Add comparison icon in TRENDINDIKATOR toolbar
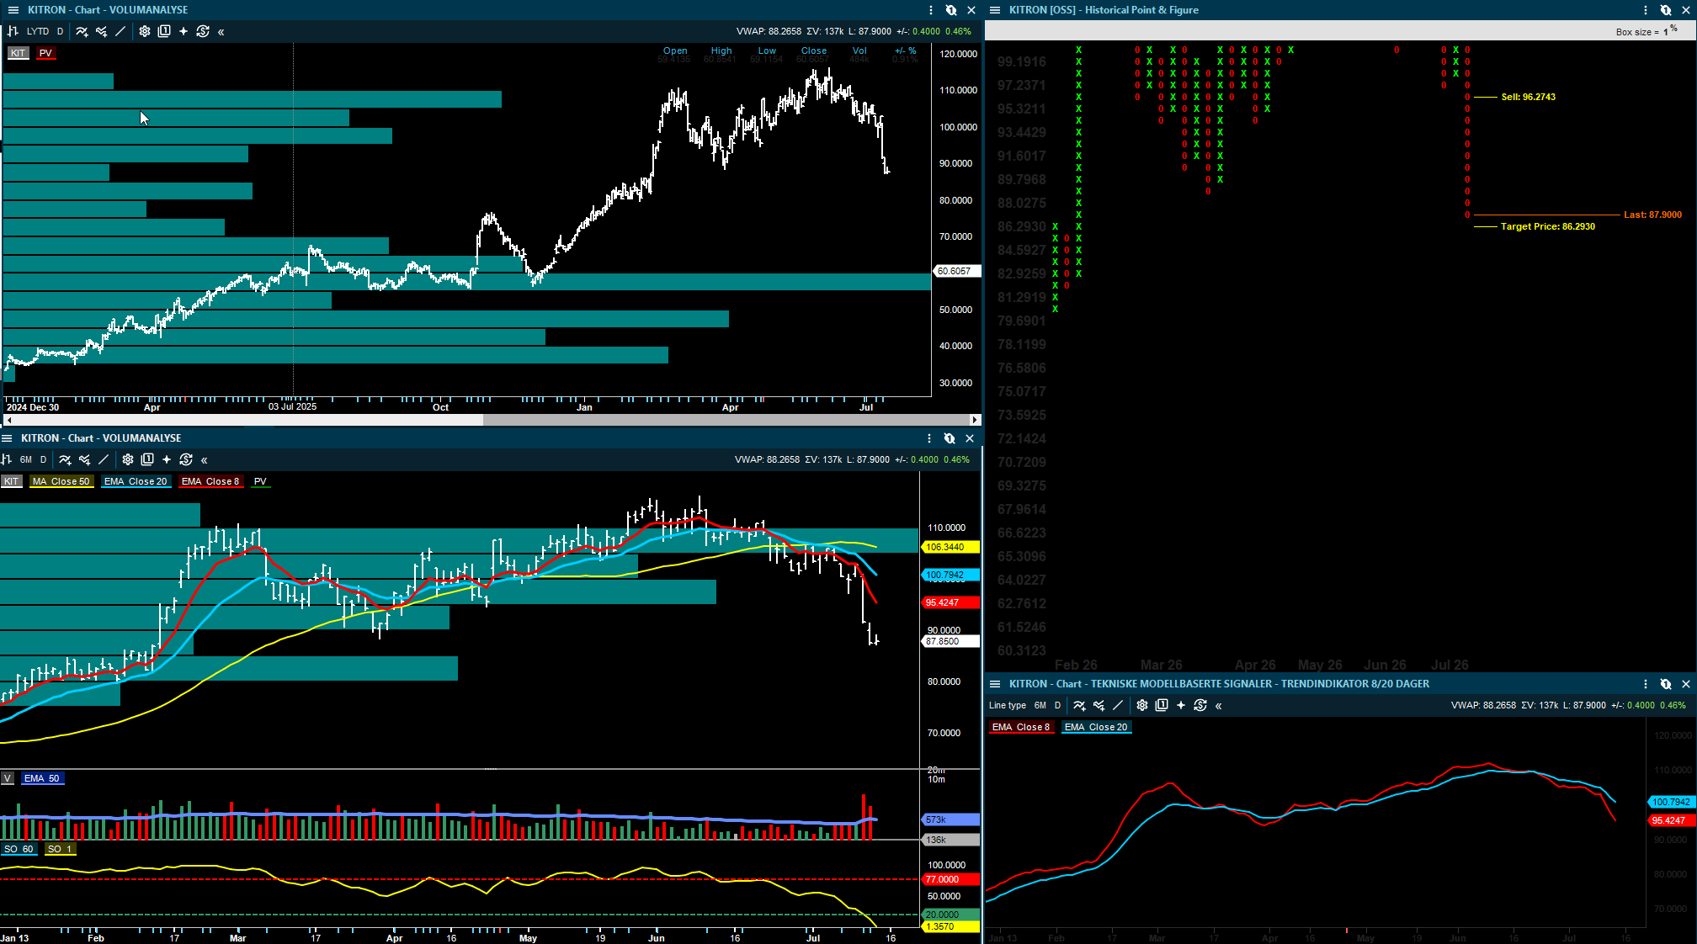The width and height of the screenshot is (1697, 944). pyautogui.click(x=1099, y=705)
